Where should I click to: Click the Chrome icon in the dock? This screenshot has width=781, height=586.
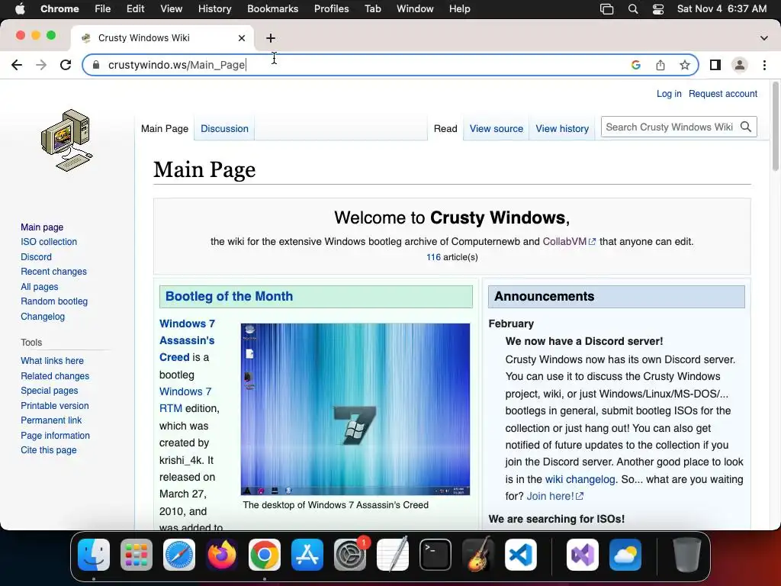coord(265,555)
